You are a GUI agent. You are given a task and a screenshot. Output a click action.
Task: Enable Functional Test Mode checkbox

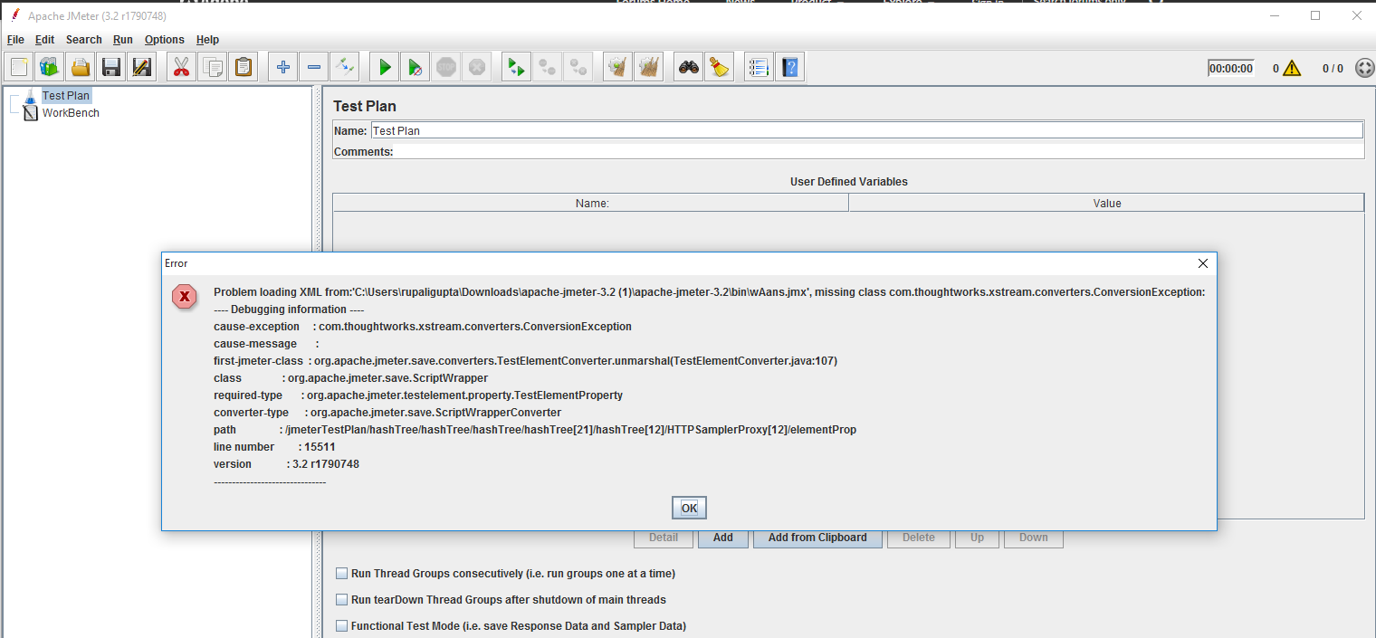(341, 625)
